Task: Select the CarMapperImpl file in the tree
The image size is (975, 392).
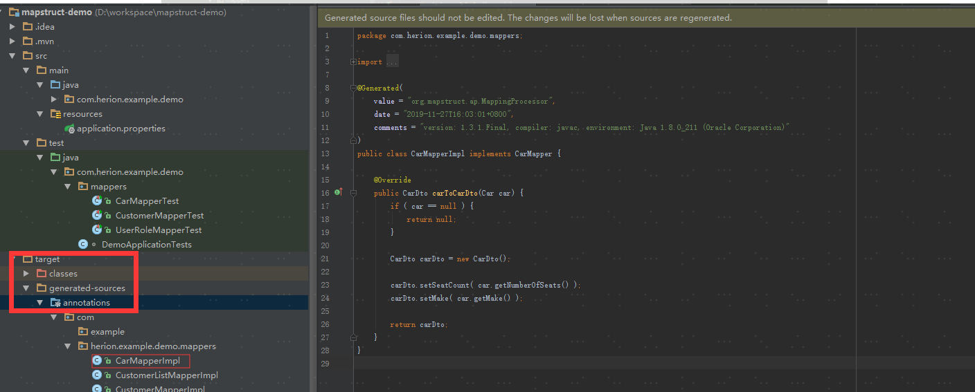Action: (x=147, y=361)
